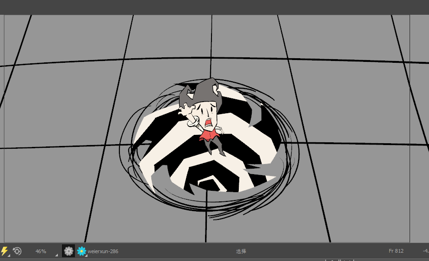Click the dark center of the spiral vortex
Viewport: 429px width, 261px height.
pyautogui.click(x=211, y=184)
